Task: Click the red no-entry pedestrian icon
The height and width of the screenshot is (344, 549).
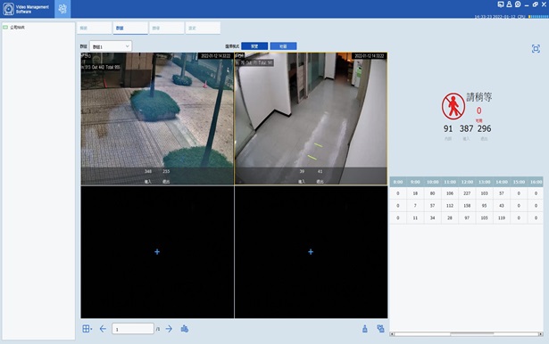Action: coord(453,106)
